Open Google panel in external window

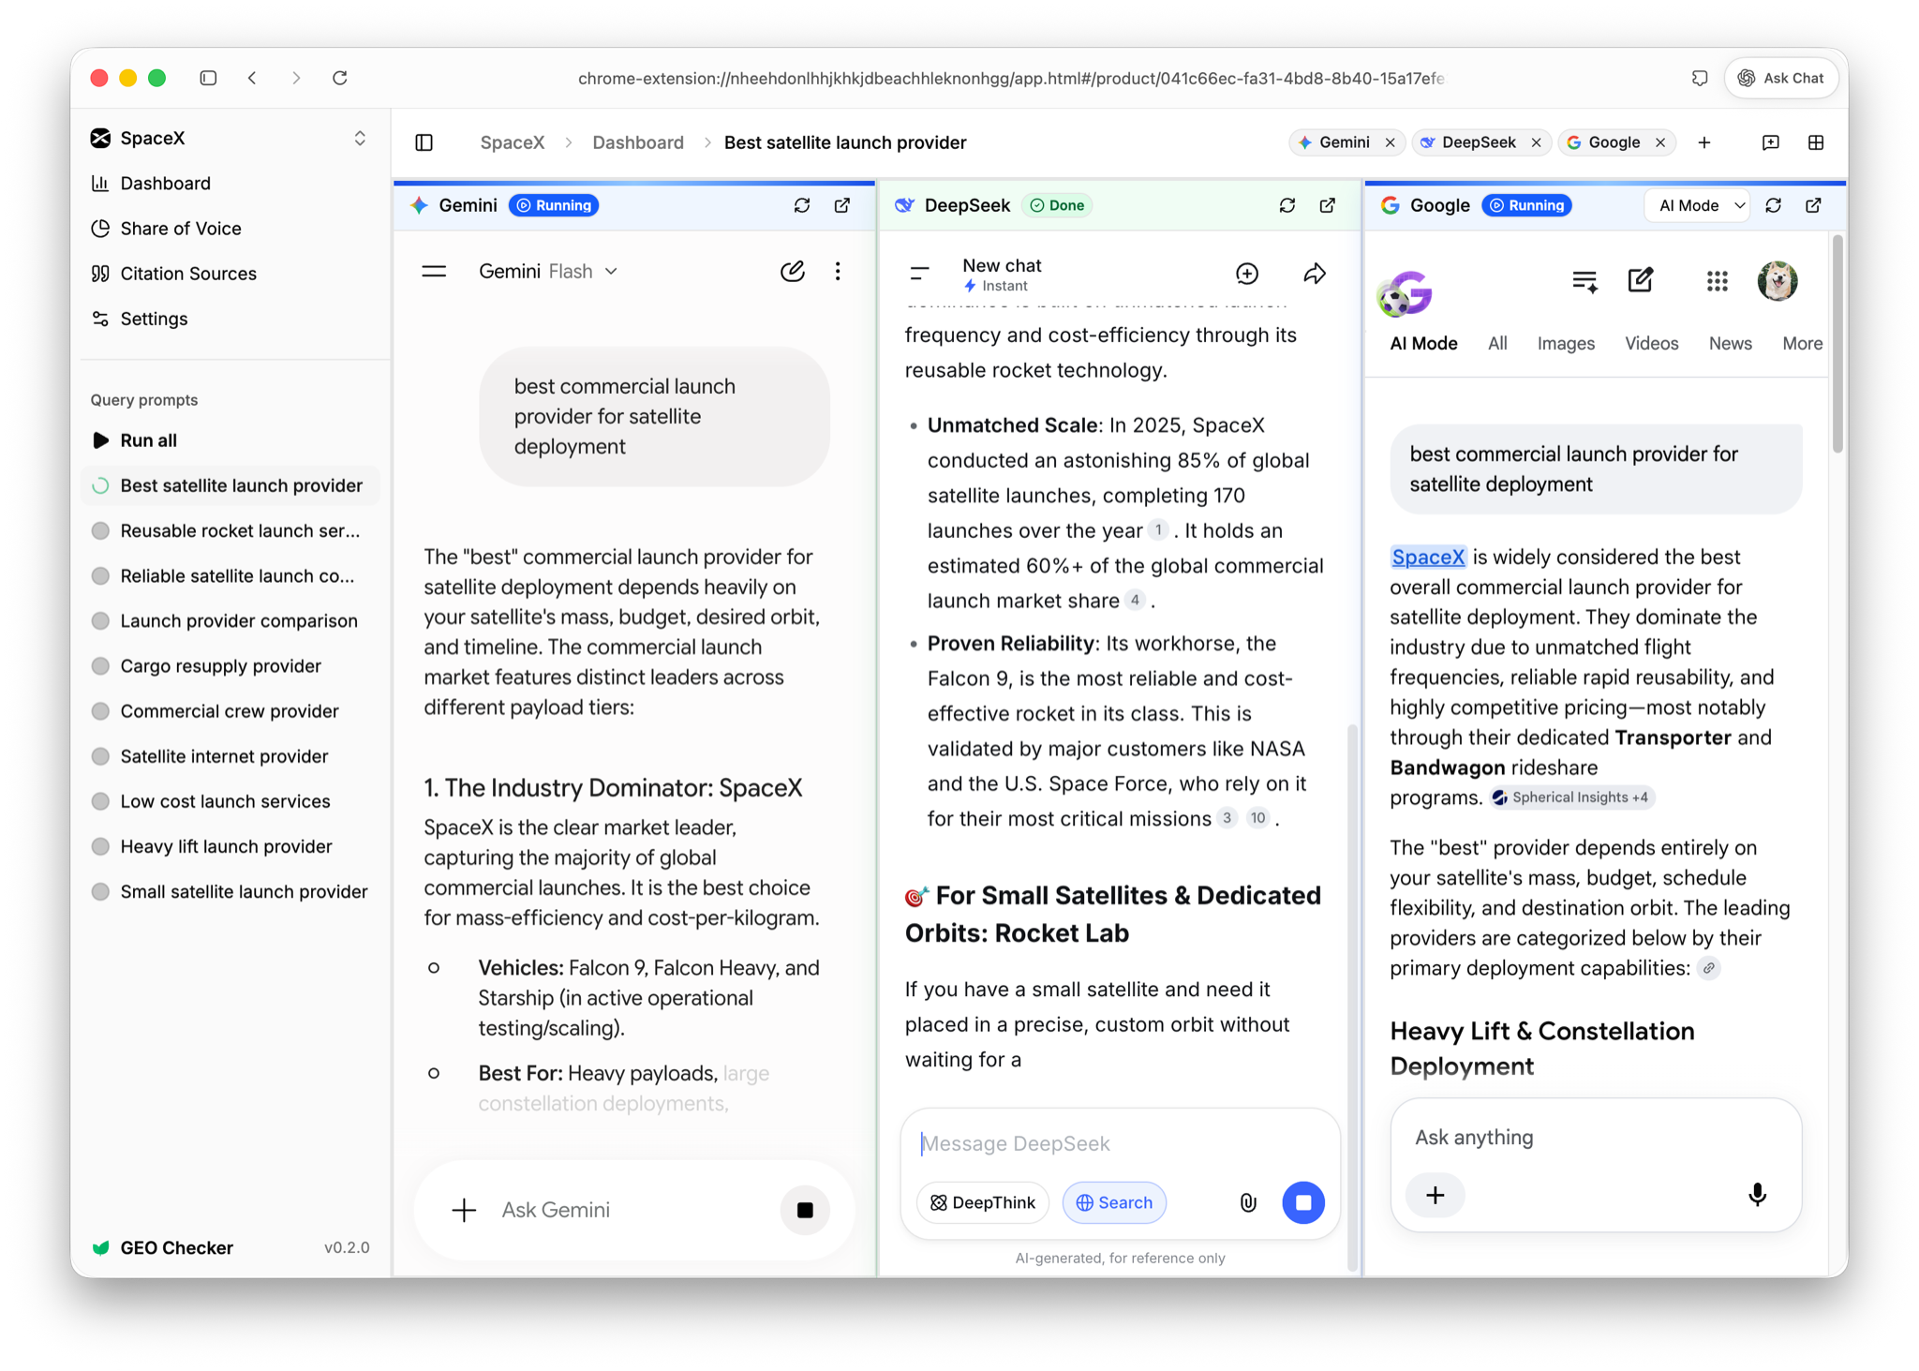pos(1814,205)
